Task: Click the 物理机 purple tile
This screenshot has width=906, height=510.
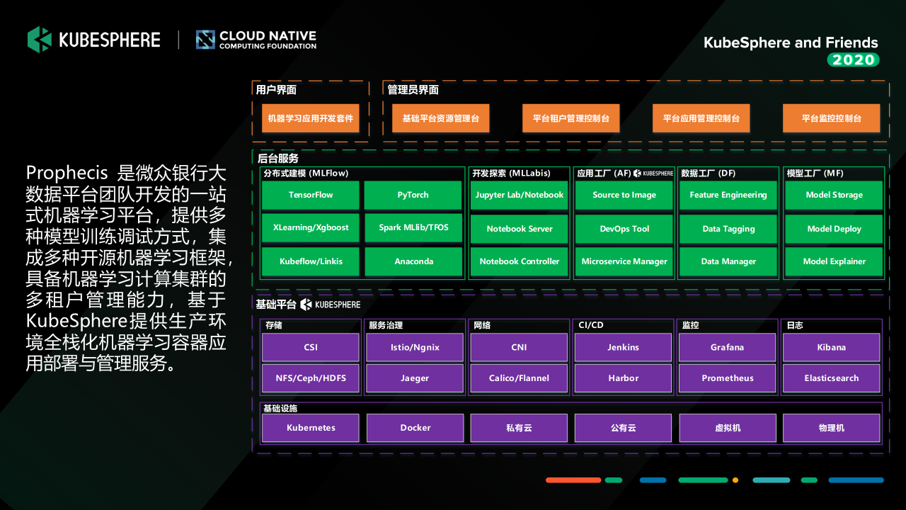Action: (x=832, y=428)
